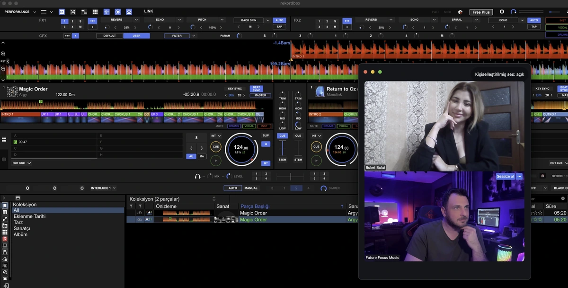Click the shuffle icon in the top toolbar
This screenshot has height=288, width=568.
pos(73,12)
